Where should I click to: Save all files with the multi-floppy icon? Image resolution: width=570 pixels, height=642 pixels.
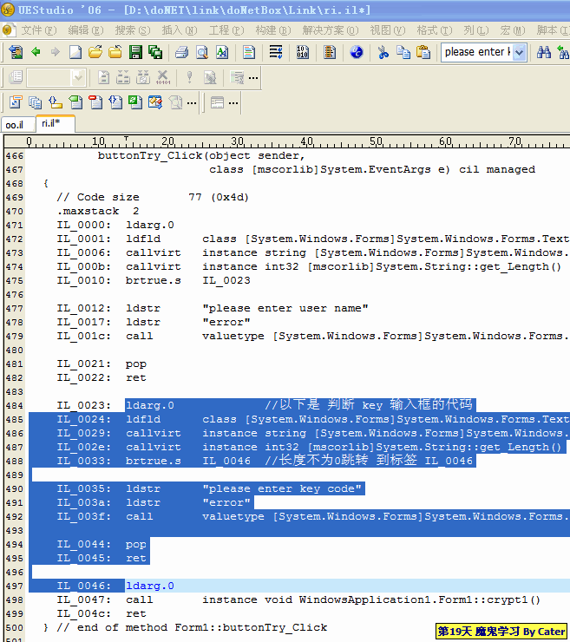point(155,52)
